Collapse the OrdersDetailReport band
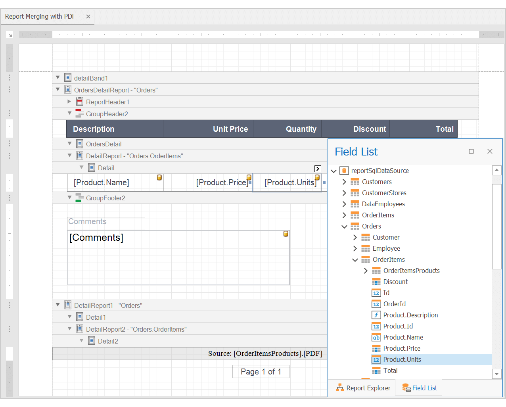This screenshot has height=407, width=506. pyautogui.click(x=57, y=89)
